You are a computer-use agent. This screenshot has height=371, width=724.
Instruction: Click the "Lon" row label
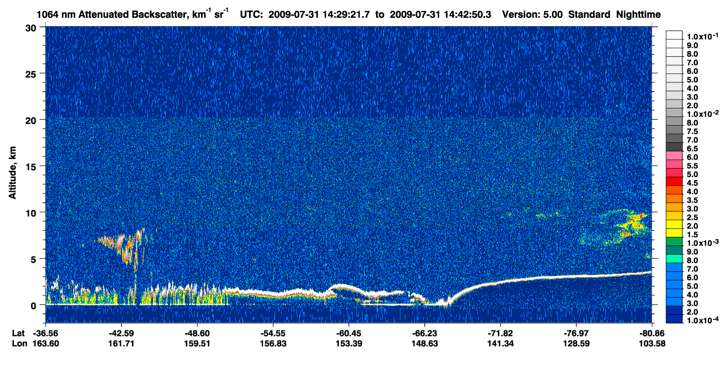pyautogui.click(x=19, y=343)
